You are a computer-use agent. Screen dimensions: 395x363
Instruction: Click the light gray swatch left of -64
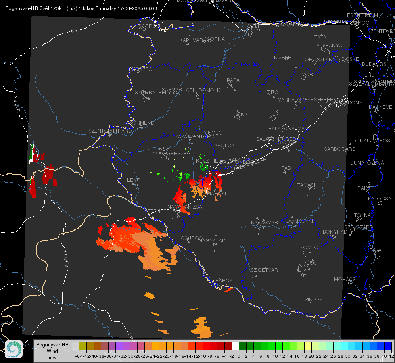click(75, 346)
